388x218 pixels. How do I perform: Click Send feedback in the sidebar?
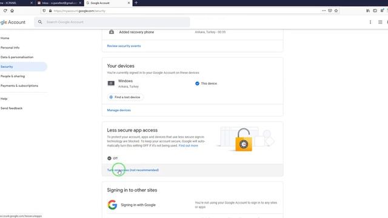point(12,108)
